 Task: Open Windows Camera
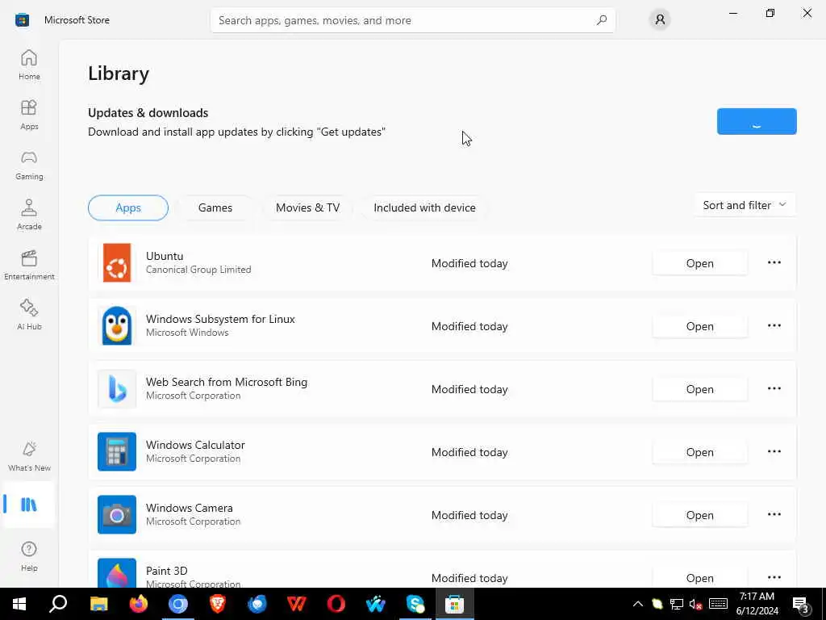click(x=699, y=515)
